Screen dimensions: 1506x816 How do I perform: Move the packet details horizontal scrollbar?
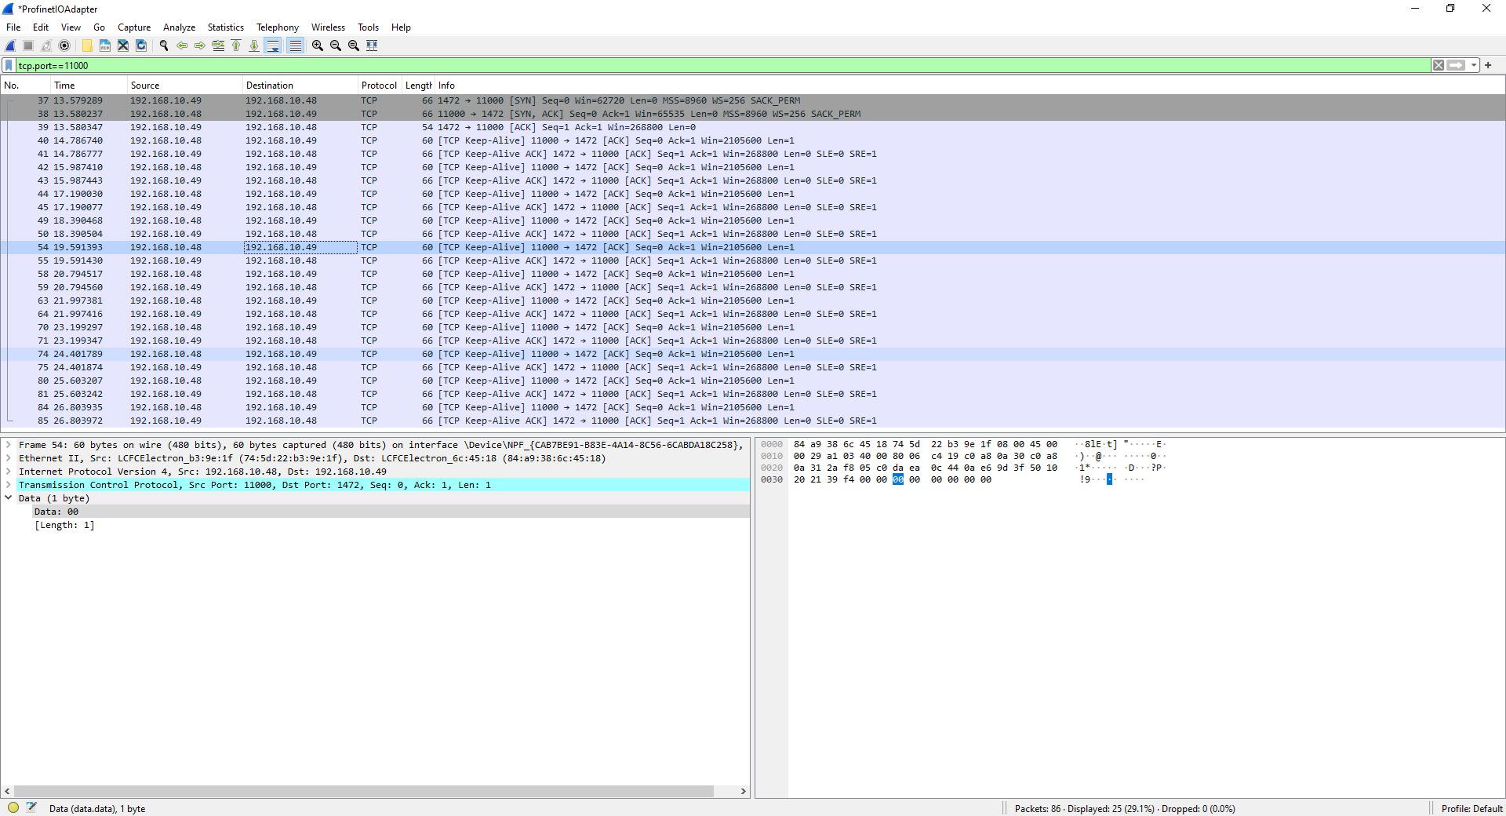point(364,791)
